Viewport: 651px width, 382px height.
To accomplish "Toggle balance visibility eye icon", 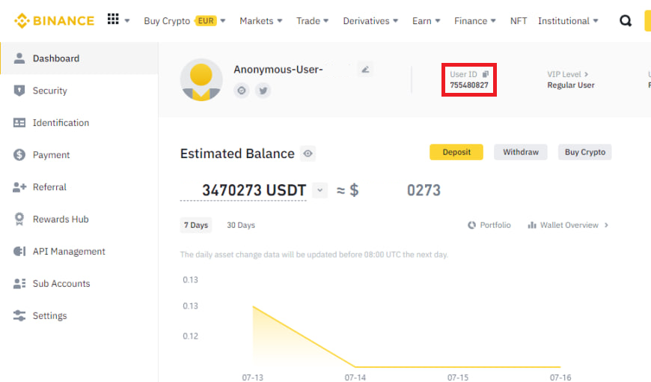I will (x=308, y=154).
